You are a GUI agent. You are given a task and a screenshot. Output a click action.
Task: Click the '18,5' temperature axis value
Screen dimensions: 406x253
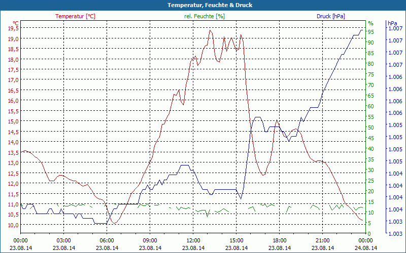pyautogui.click(x=13, y=49)
